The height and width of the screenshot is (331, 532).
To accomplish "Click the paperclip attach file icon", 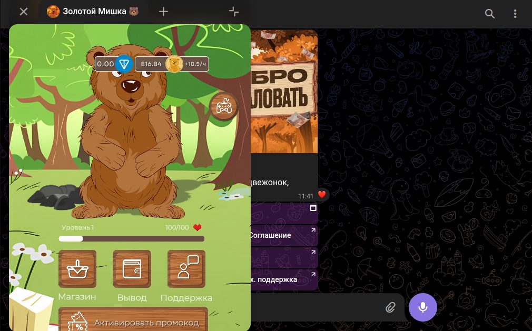I will click(x=390, y=307).
